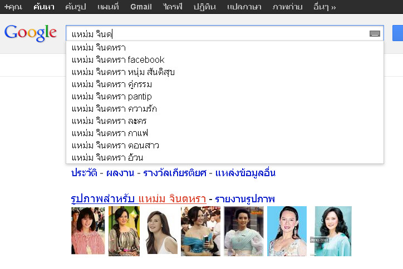Click the Google logo
This screenshot has height=269, width=403.
(x=30, y=33)
